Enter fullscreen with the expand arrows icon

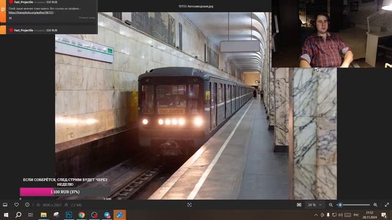click(386, 205)
